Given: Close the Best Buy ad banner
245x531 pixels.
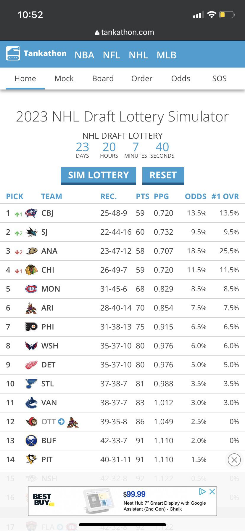Looking at the screenshot, I should click(x=212, y=492).
